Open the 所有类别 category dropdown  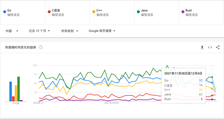coord(70,31)
